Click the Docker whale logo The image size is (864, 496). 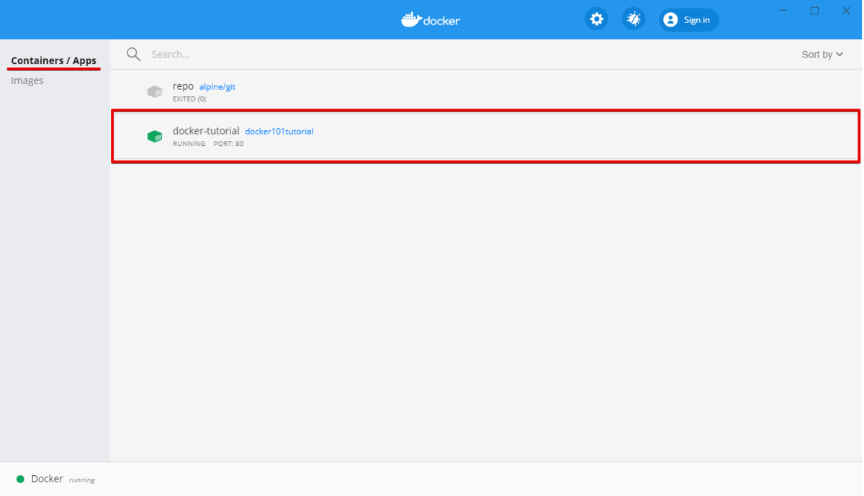pyautogui.click(x=431, y=19)
